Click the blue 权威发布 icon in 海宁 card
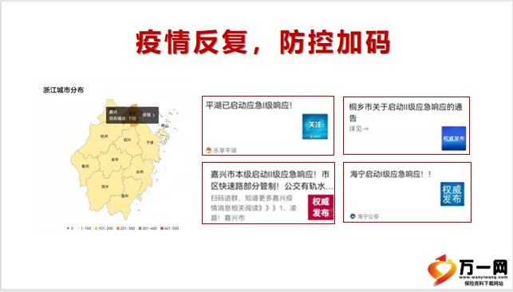 click(x=452, y=194)
